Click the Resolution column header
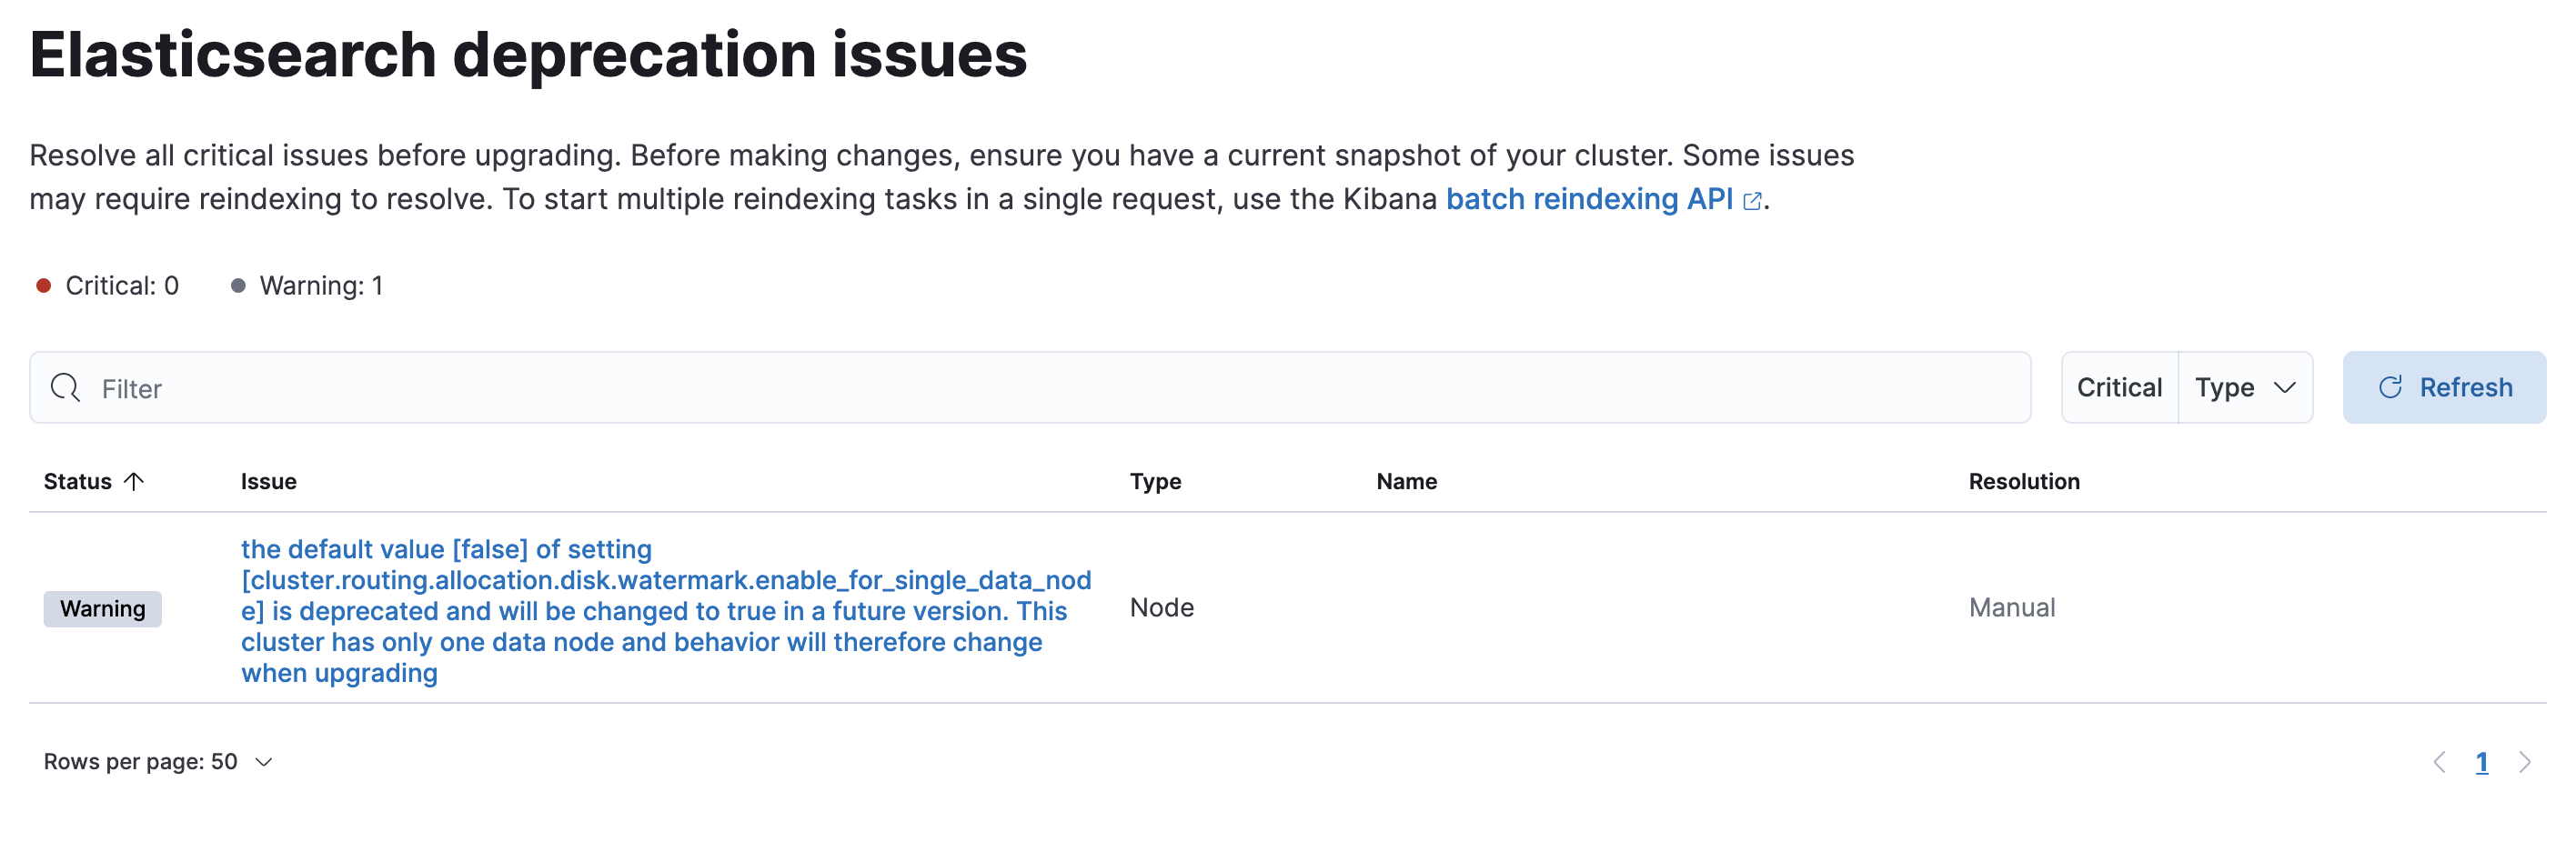 coord(2024,481)
